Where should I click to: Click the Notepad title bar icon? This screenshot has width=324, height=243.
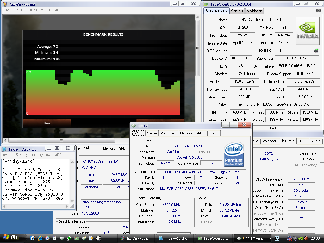[4, 149]
